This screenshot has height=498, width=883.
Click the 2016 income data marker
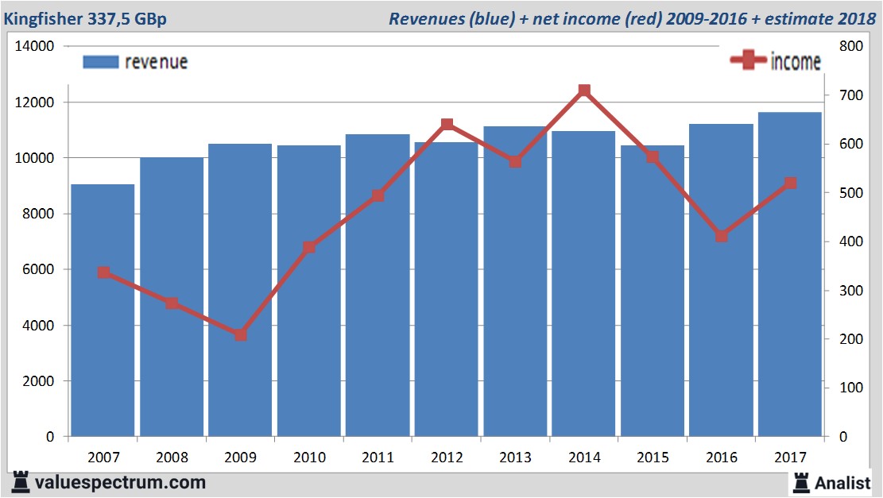722,236
